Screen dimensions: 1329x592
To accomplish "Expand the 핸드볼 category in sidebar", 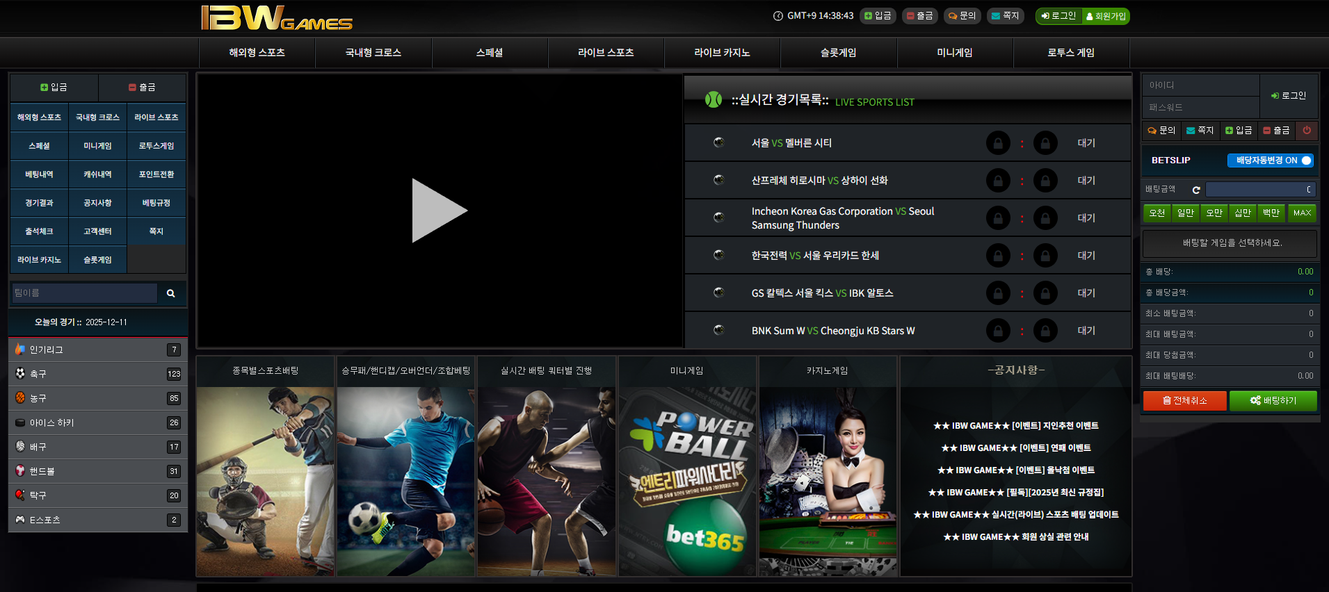I will [97, 471].
